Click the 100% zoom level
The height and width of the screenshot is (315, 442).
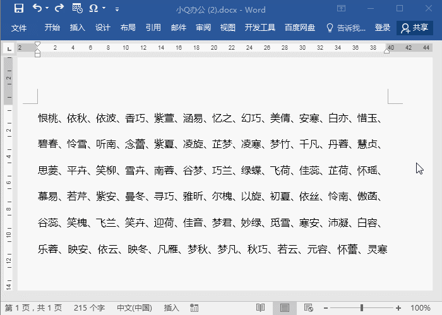coord(421,307)
